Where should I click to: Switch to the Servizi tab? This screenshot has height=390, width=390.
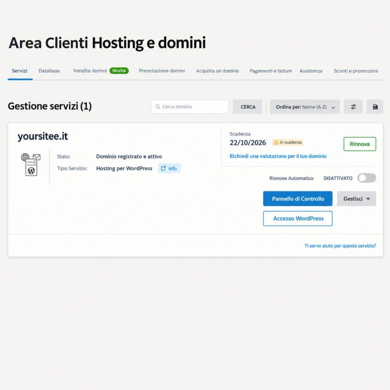19,70
